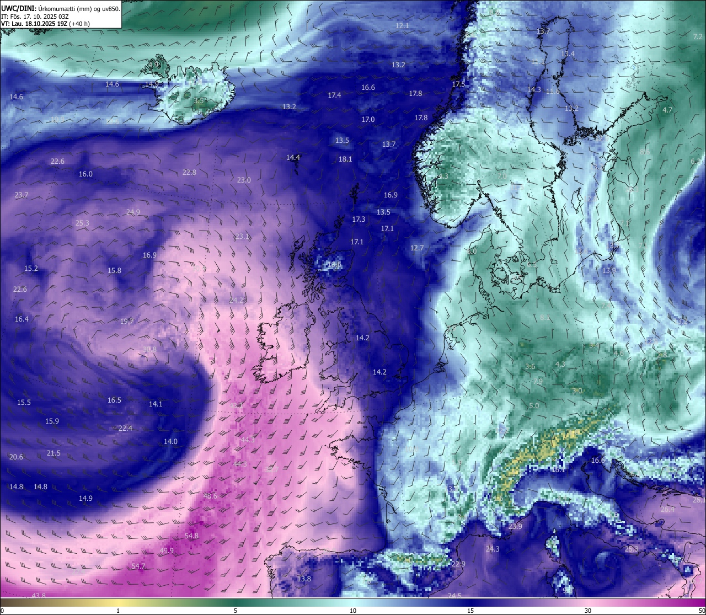This screenshot has width=706, height=615.
Task: Click the 16.4 value label
Action: click(x=22, y=319)
